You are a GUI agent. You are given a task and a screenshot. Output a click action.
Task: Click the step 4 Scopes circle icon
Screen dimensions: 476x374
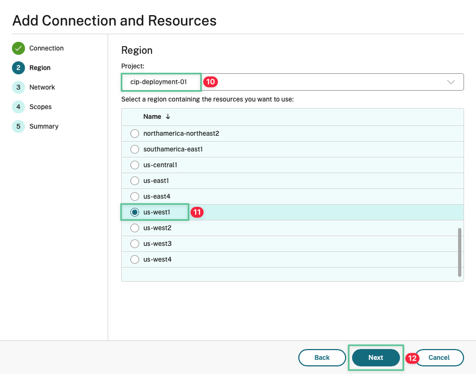(18, 107)
